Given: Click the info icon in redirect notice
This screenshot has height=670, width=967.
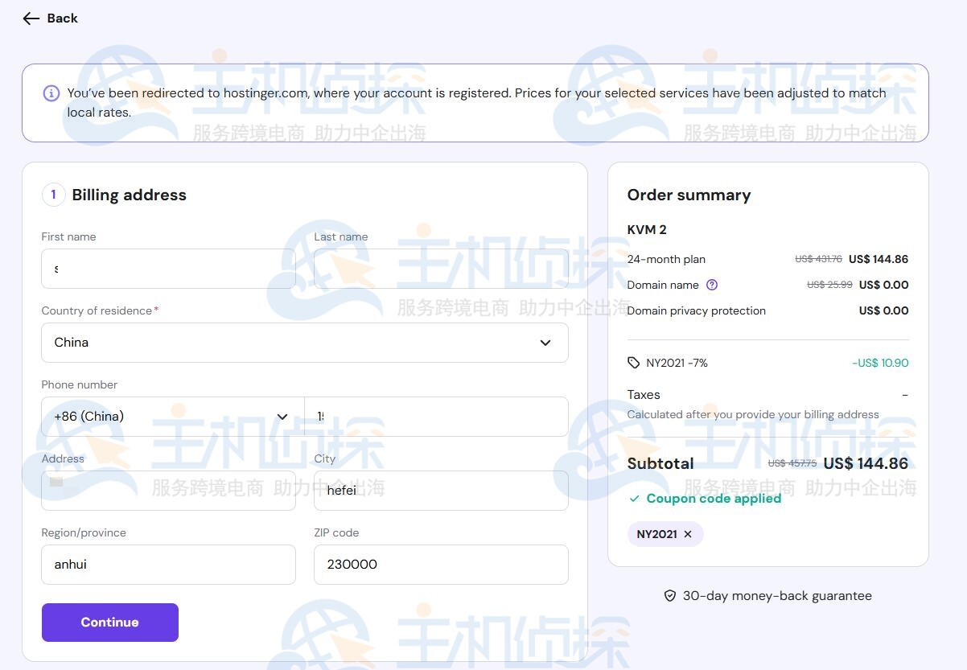Looking at the screenshot, I should point(51,93).
